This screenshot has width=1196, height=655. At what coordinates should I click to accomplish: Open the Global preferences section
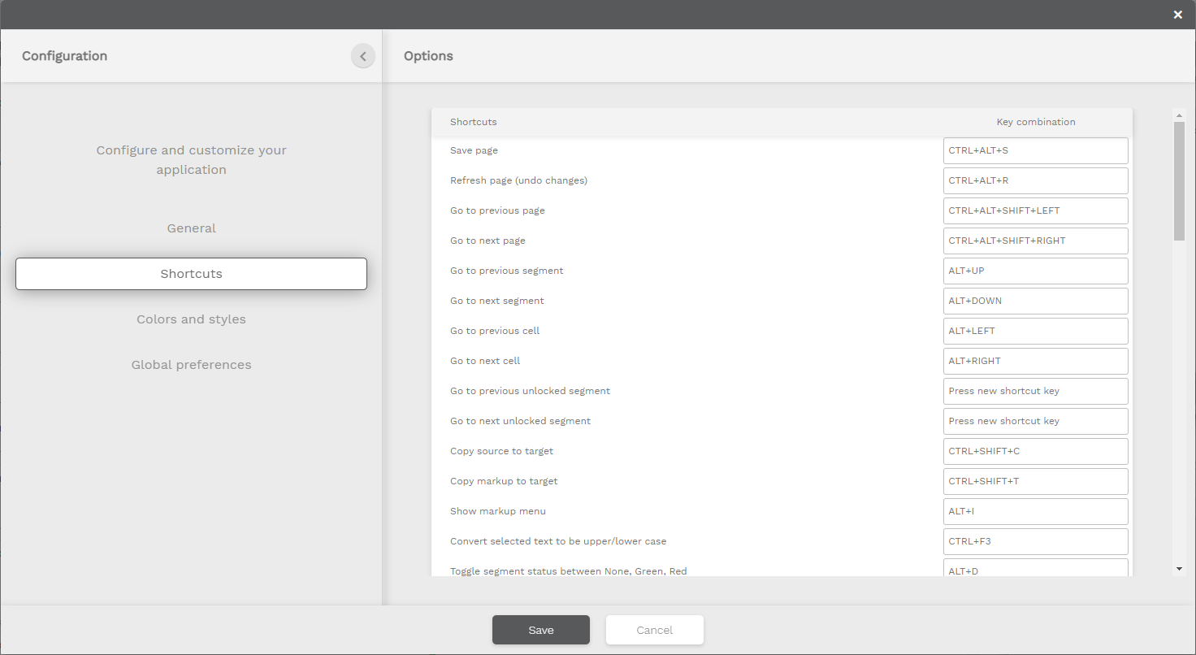pos(191,364)
